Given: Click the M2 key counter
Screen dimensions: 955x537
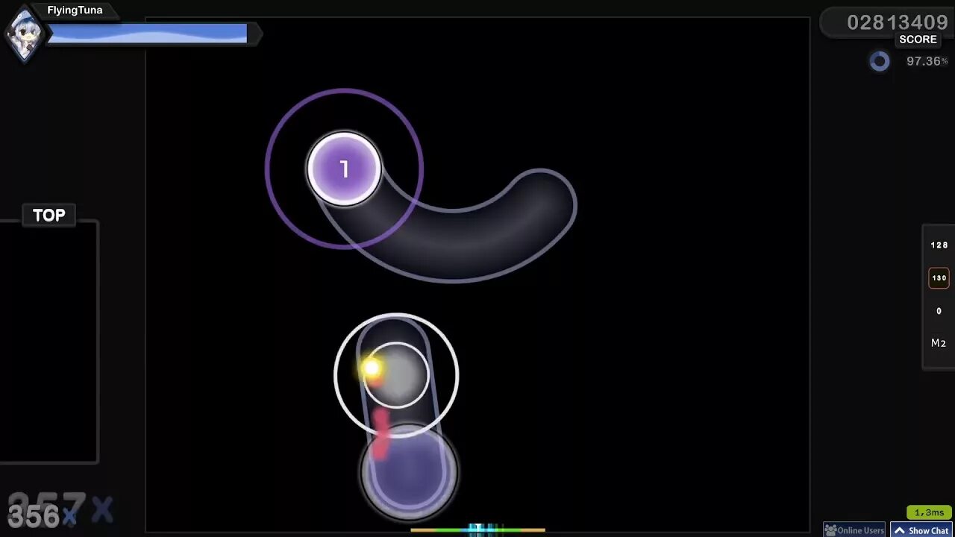Looking at the screenshot, I should 939,343.
